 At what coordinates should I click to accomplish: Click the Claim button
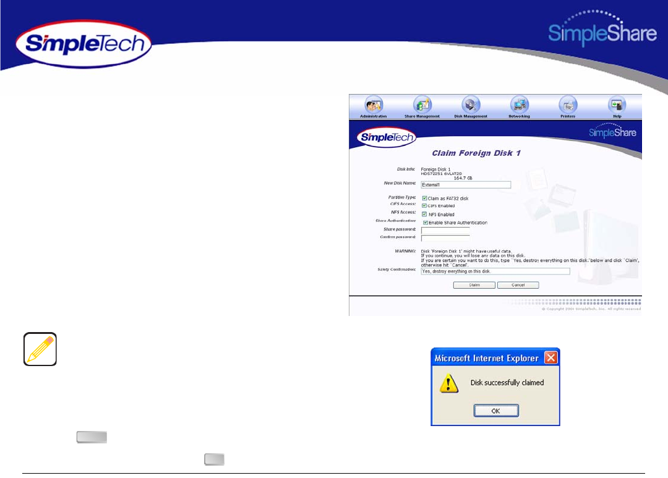[x=474, y=285]
